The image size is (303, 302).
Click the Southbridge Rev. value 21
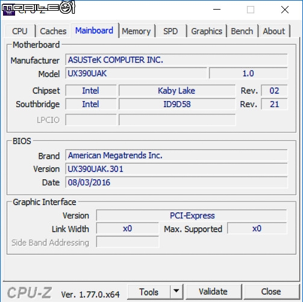coord(274,104)
